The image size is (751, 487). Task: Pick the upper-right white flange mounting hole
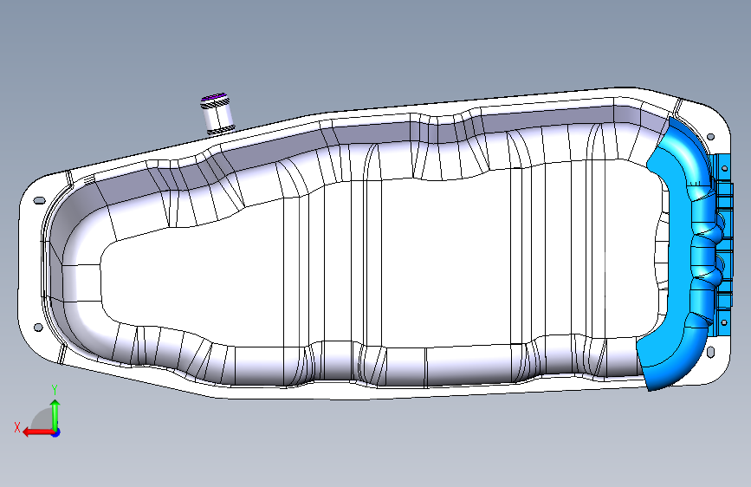pos(711,137)
